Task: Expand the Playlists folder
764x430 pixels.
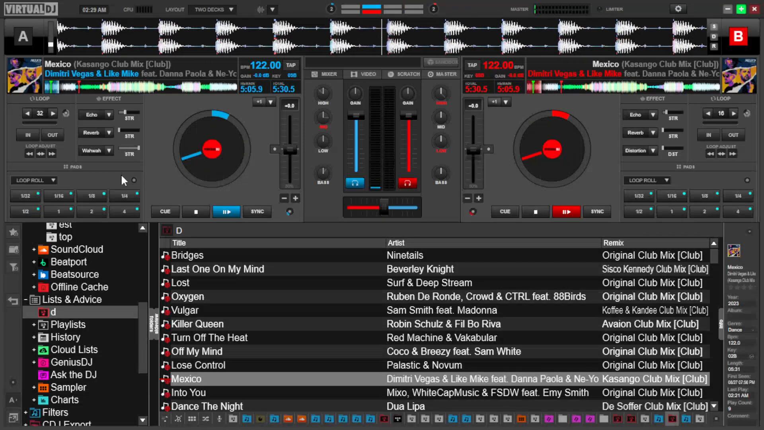Action: click(x=34, y=324)
